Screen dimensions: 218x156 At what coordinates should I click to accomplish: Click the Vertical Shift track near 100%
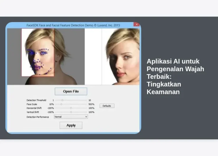tap(85, 112)
